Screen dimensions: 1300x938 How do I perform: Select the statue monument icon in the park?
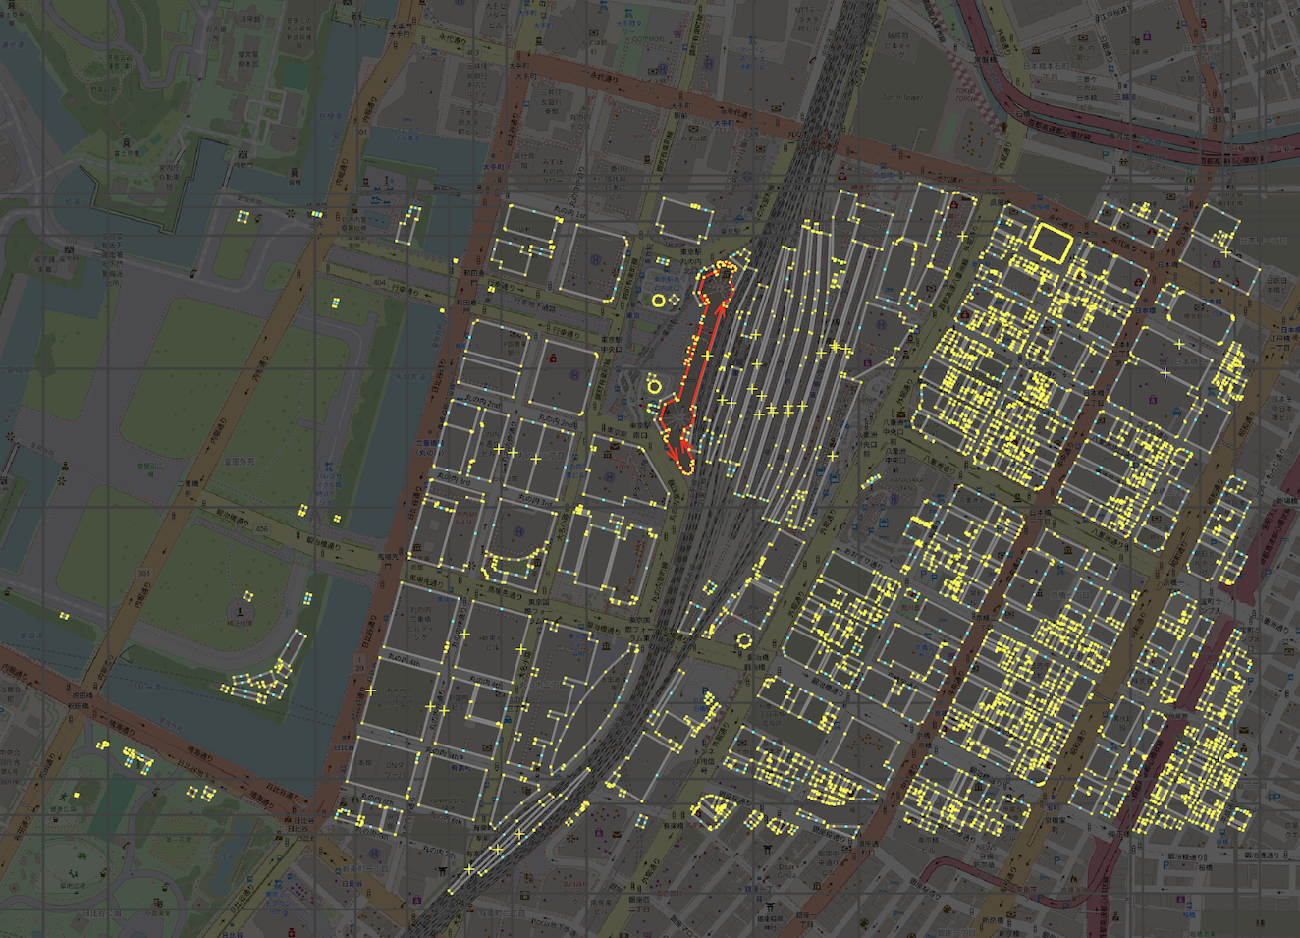point(240,612)
